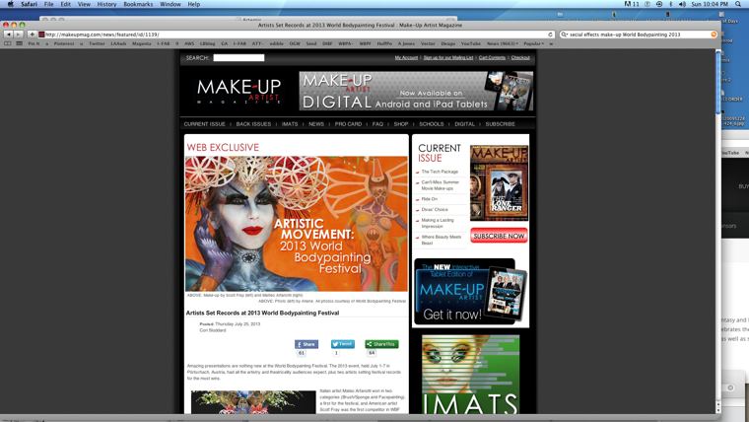
Task: Click the site favicon in address bar
Action: [41, 35]
